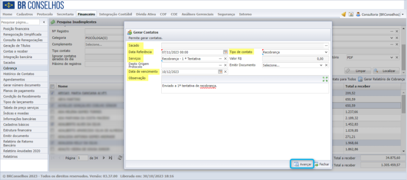Click the Limpar button in search panel

point(357,71)
